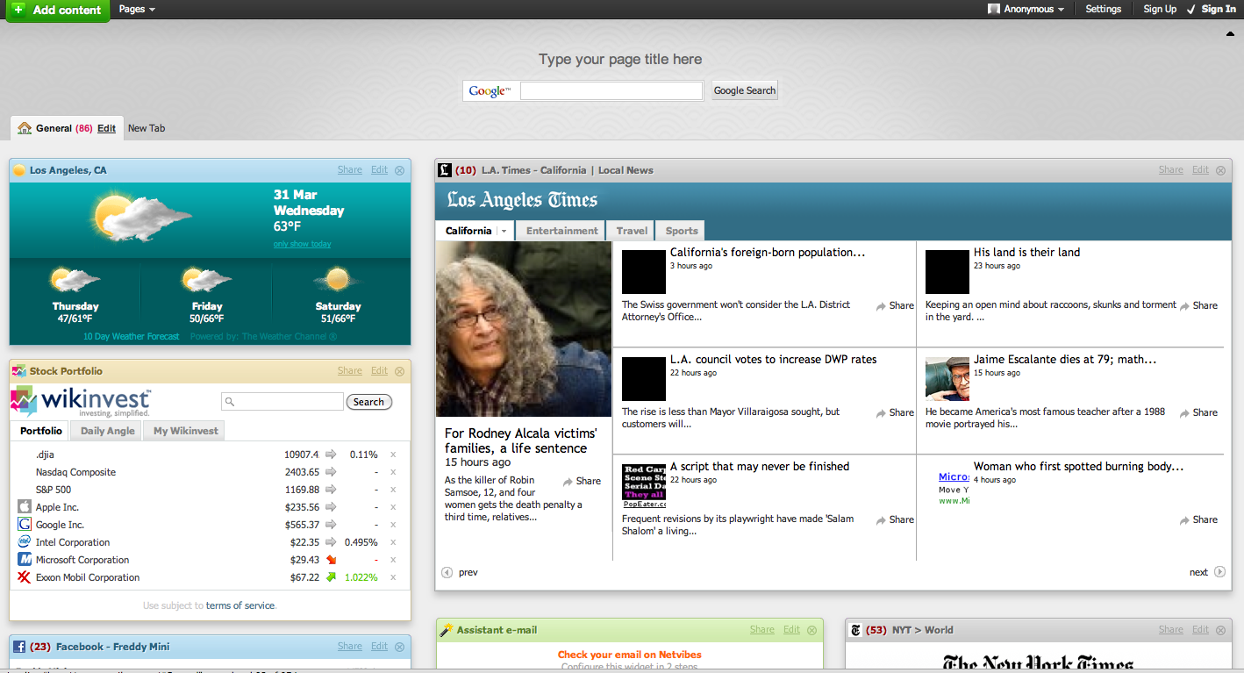Remove Nasdaq Composite from portfolio

393,472
